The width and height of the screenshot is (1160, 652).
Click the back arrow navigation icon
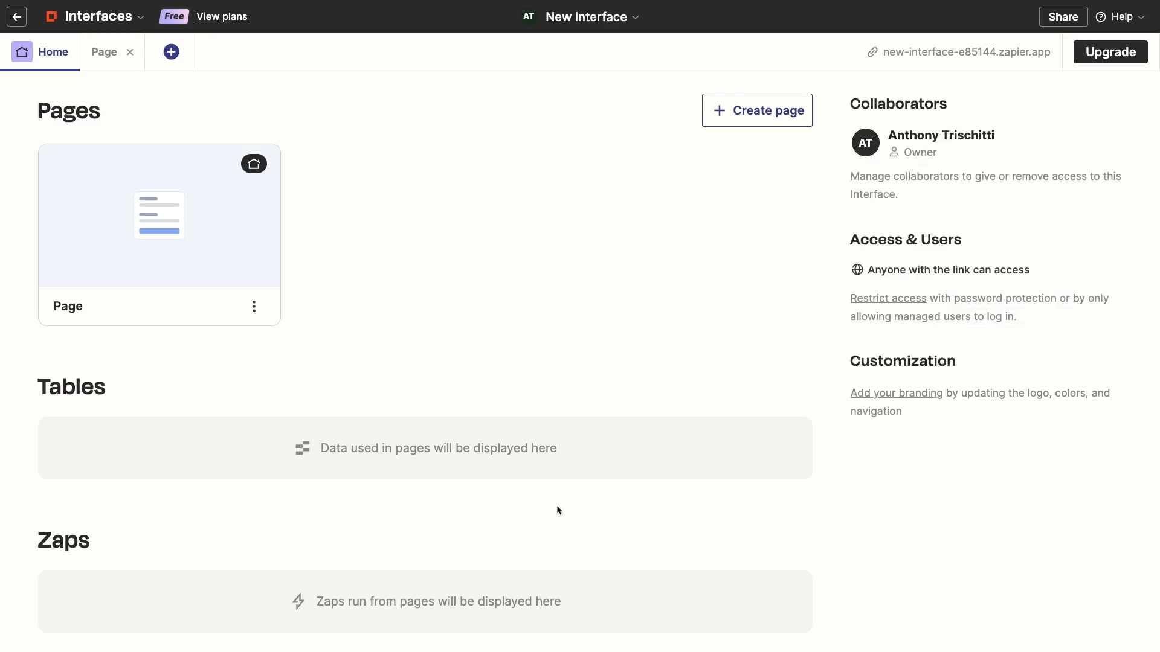(16, 16)
